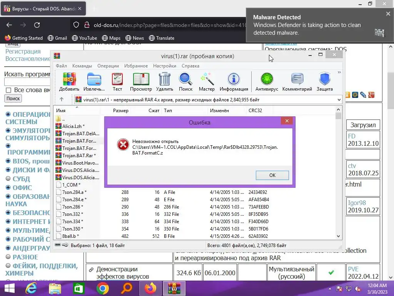Viewport: 394px width, 296px height.
Task: Expand the ЭМУЛЯТОРЫ category plus icon
Action: tap(8, 130)
